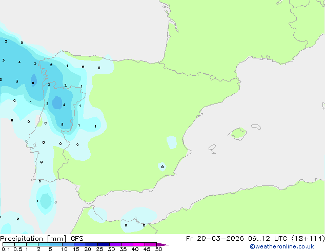Select the 30–35 mm purple swatch

tap(115, 244)
